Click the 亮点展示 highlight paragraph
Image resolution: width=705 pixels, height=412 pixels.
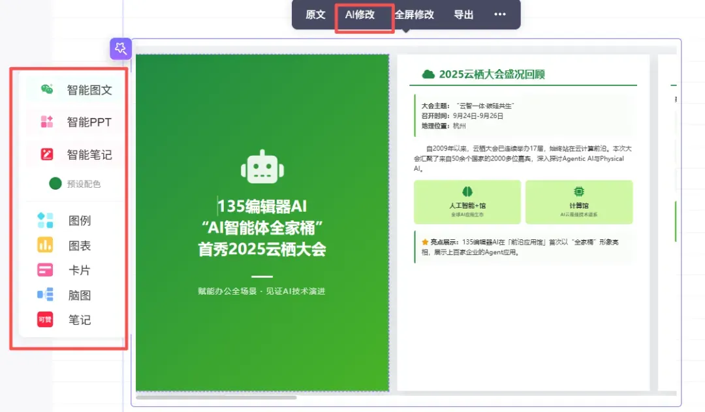pyautogui.click(x=520, y=247)
